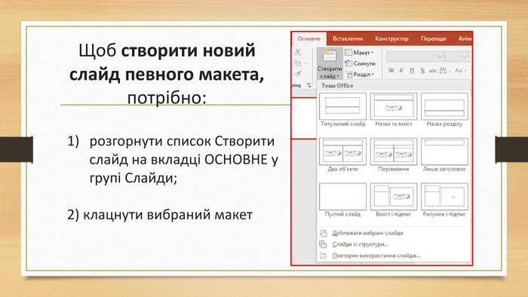This screenshot has height=297, width=528.
Task: Expand the Розділ dropdown
Action: pos(360,74)
